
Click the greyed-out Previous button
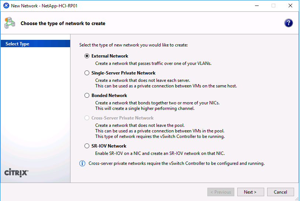click(221, 192)
